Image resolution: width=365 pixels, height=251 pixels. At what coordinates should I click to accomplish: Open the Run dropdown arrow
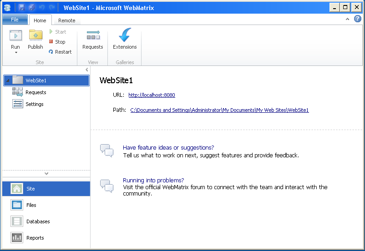coord(16,53)
